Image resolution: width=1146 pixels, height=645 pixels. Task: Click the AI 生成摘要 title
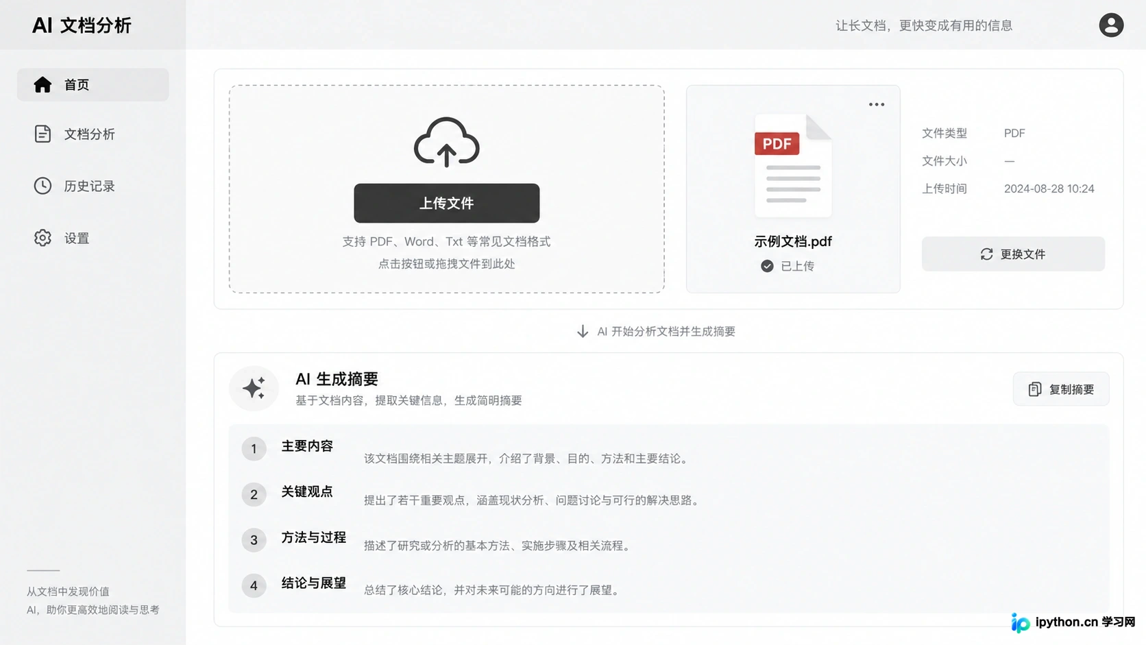[x=337, y=379]
